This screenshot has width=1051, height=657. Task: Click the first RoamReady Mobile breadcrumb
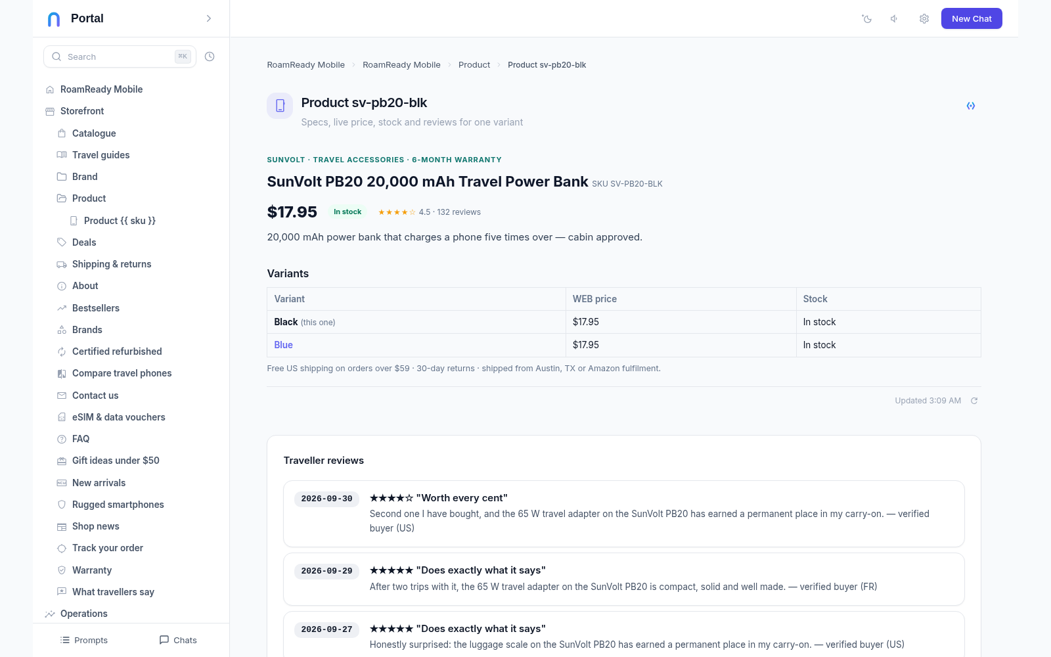point(305,65)
